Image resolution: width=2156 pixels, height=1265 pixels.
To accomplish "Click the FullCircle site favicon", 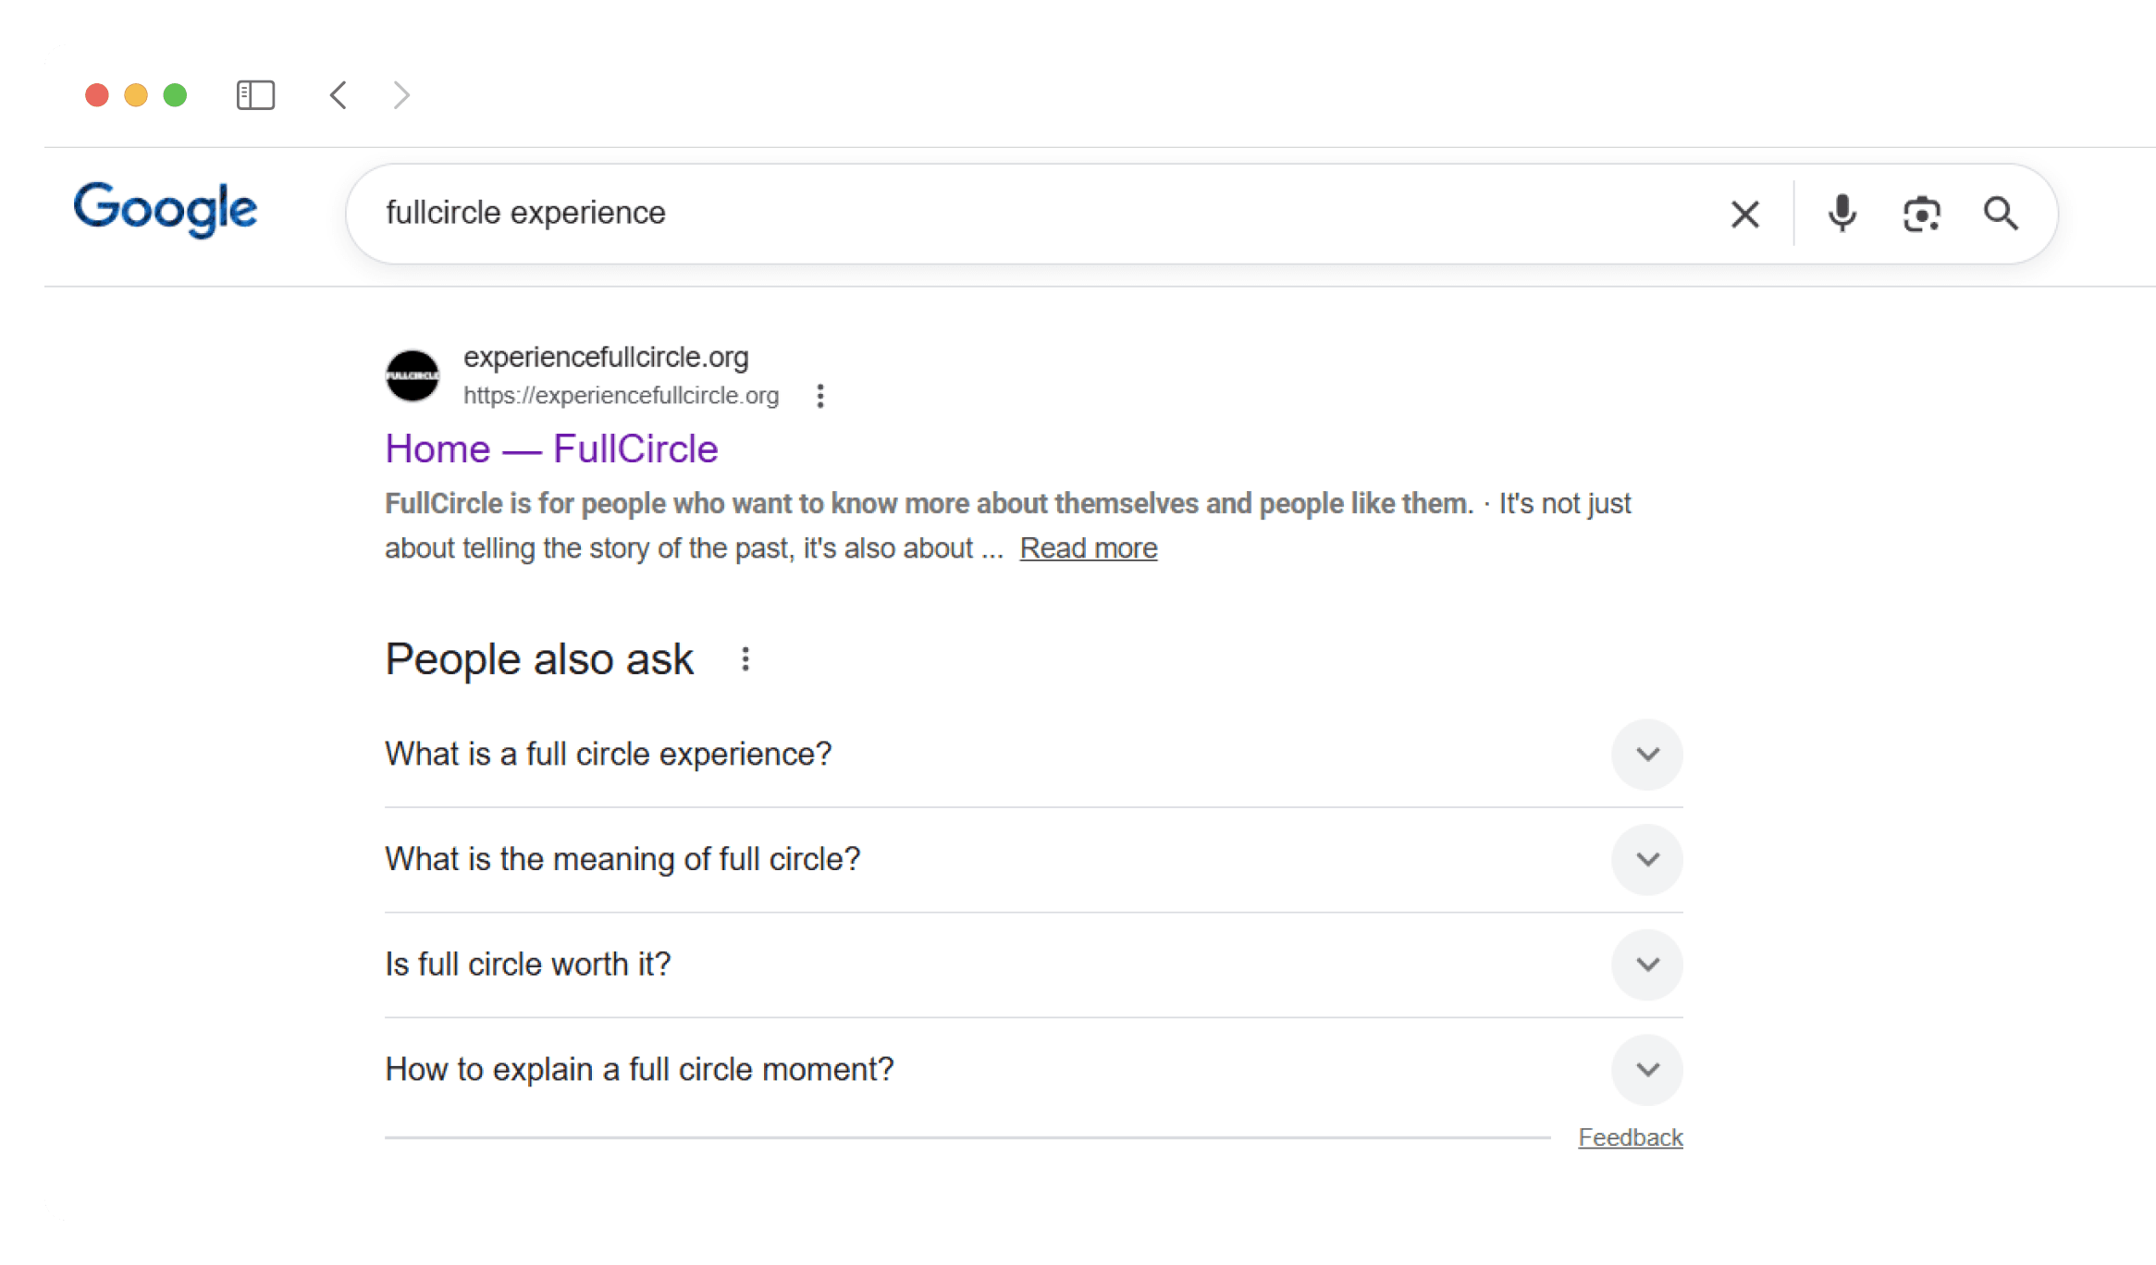I will (x=413, y=375).
